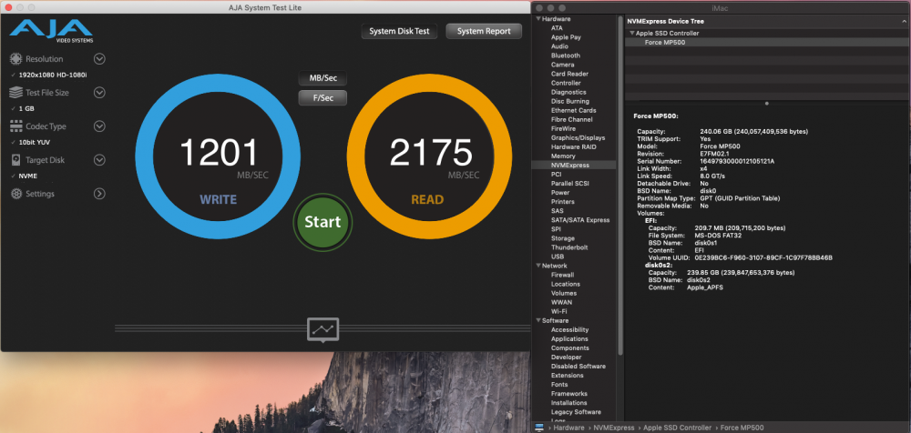Click the Target Disk drive icon
The height and width of the screenshot is (433, 911).
click(x=16, y=160)
